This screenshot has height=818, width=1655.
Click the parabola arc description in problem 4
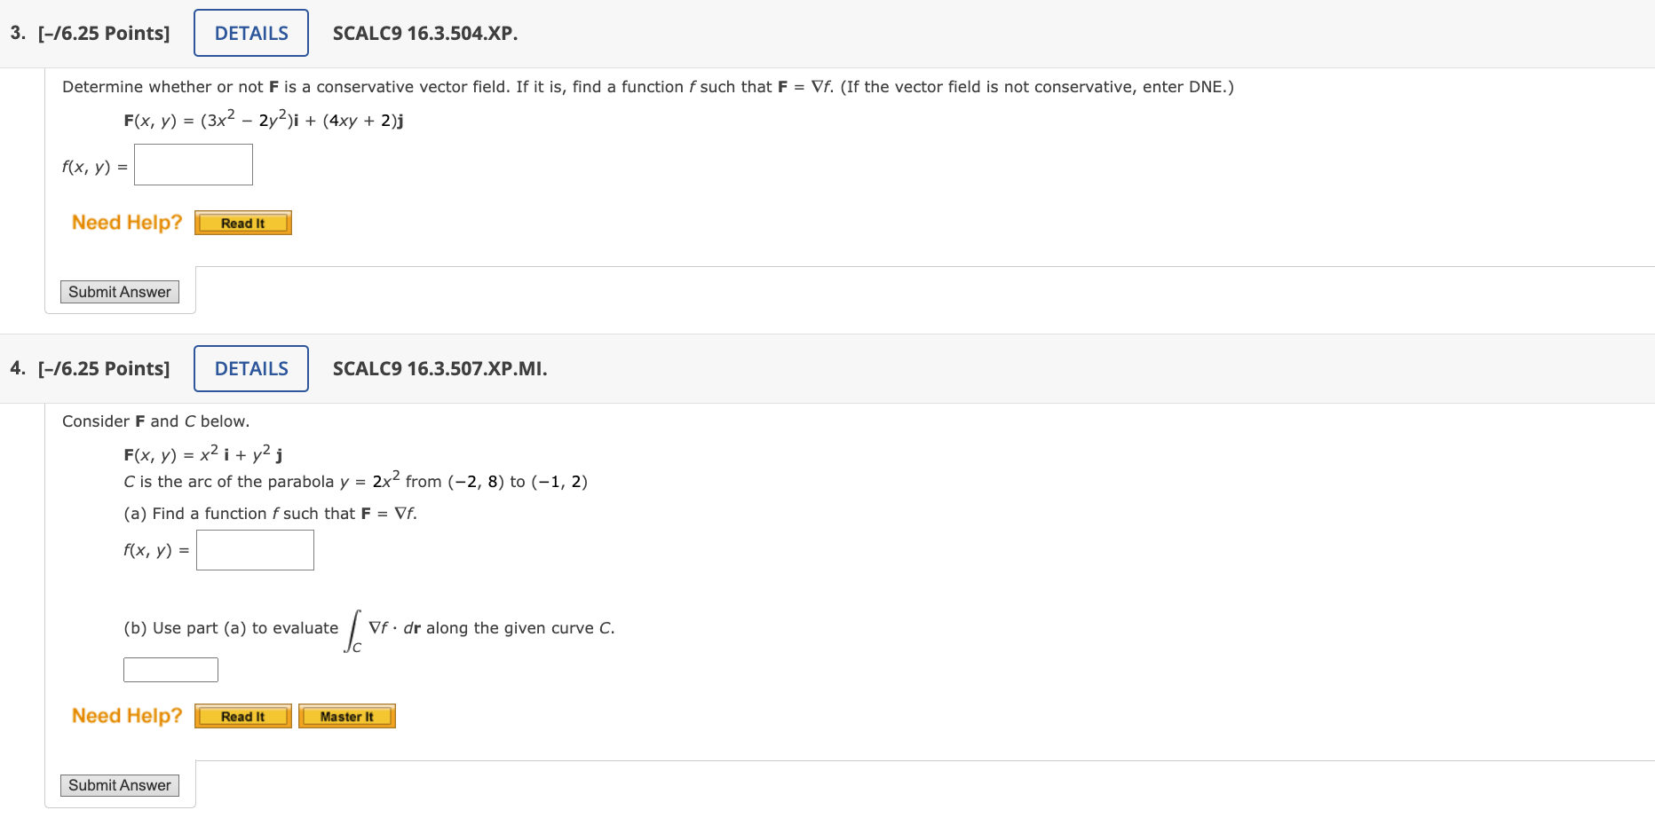pos(355,480)
